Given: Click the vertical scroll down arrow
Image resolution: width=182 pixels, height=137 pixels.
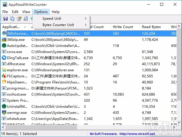Looking at the screenshot, I should click(179, 123).
